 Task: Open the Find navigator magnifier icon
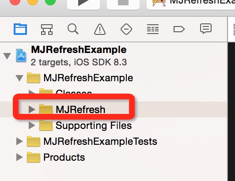coord(73,29)
